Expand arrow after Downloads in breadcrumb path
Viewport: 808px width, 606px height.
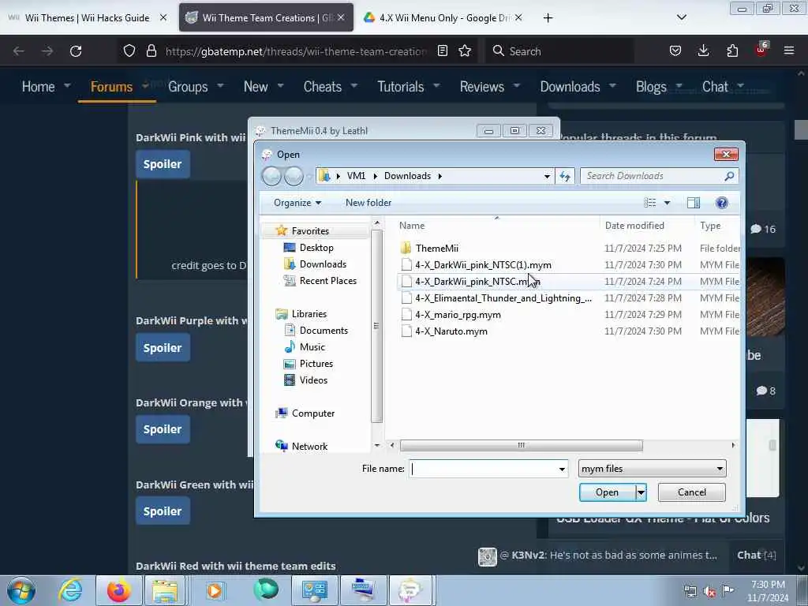pyautogui.click(x=440, y=176)
